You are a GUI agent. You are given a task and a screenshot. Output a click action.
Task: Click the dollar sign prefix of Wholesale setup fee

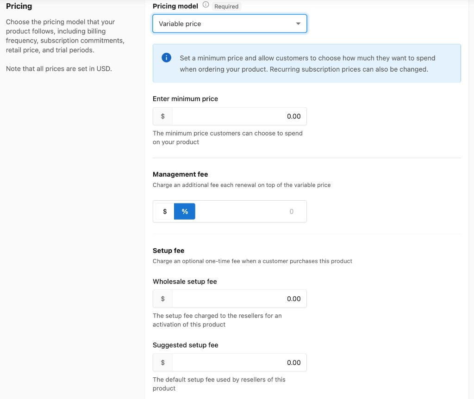[x=162, y=299]
